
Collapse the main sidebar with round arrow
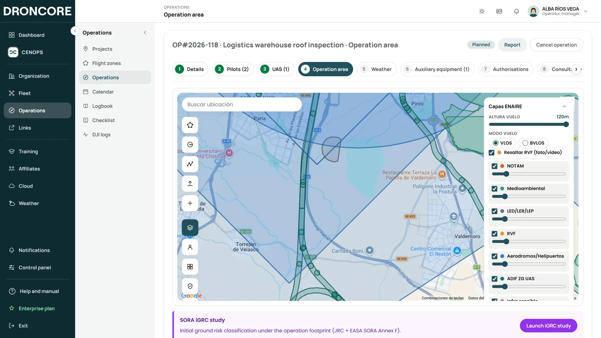coord(75,31)
